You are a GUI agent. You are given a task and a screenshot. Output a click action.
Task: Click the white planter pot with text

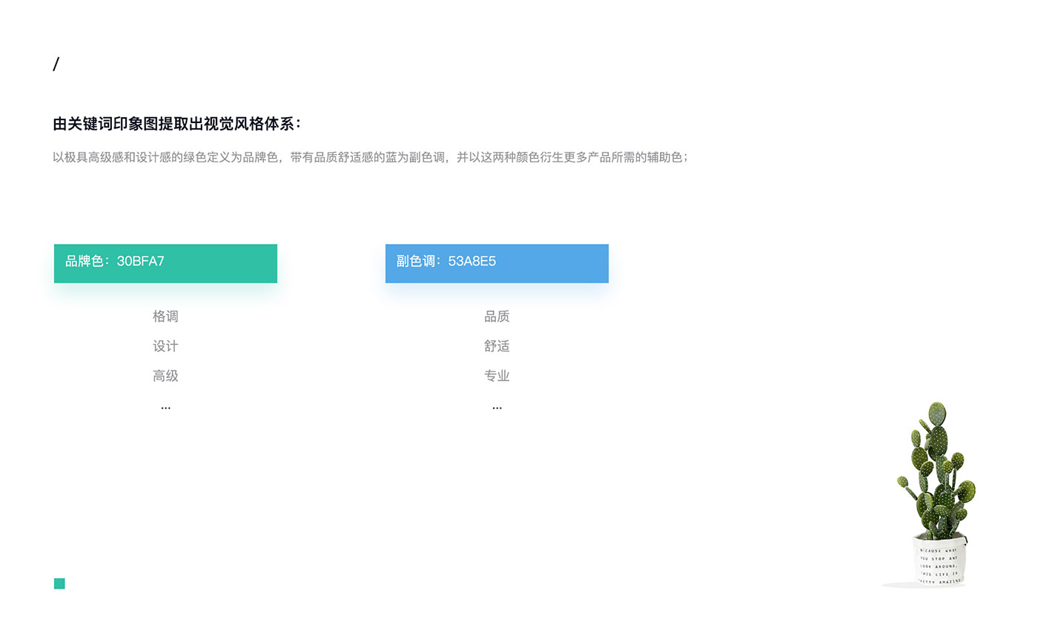(938, 560)
